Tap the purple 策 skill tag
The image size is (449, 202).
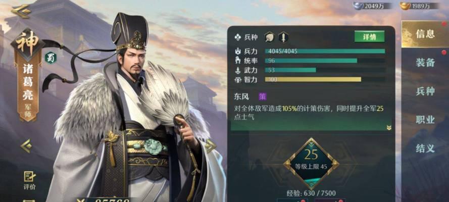click(x=262, y=97)
